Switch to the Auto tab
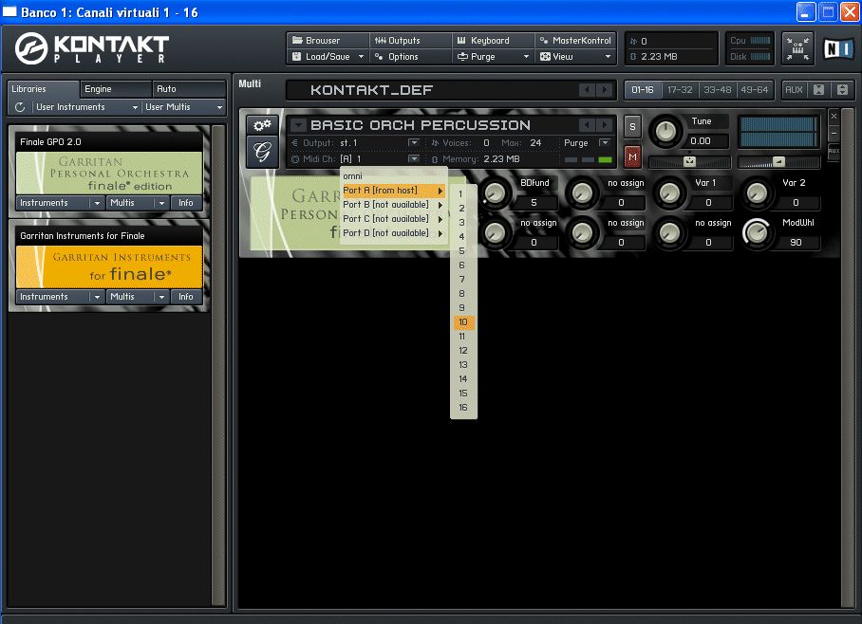862x624 pixels. tap(189, 89)
